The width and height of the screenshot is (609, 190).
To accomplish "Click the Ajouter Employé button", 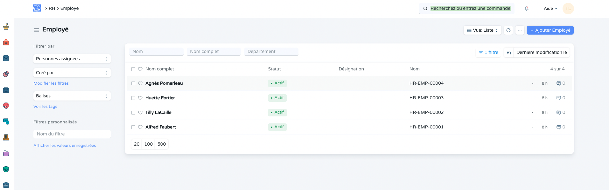I will coord(550,30).
